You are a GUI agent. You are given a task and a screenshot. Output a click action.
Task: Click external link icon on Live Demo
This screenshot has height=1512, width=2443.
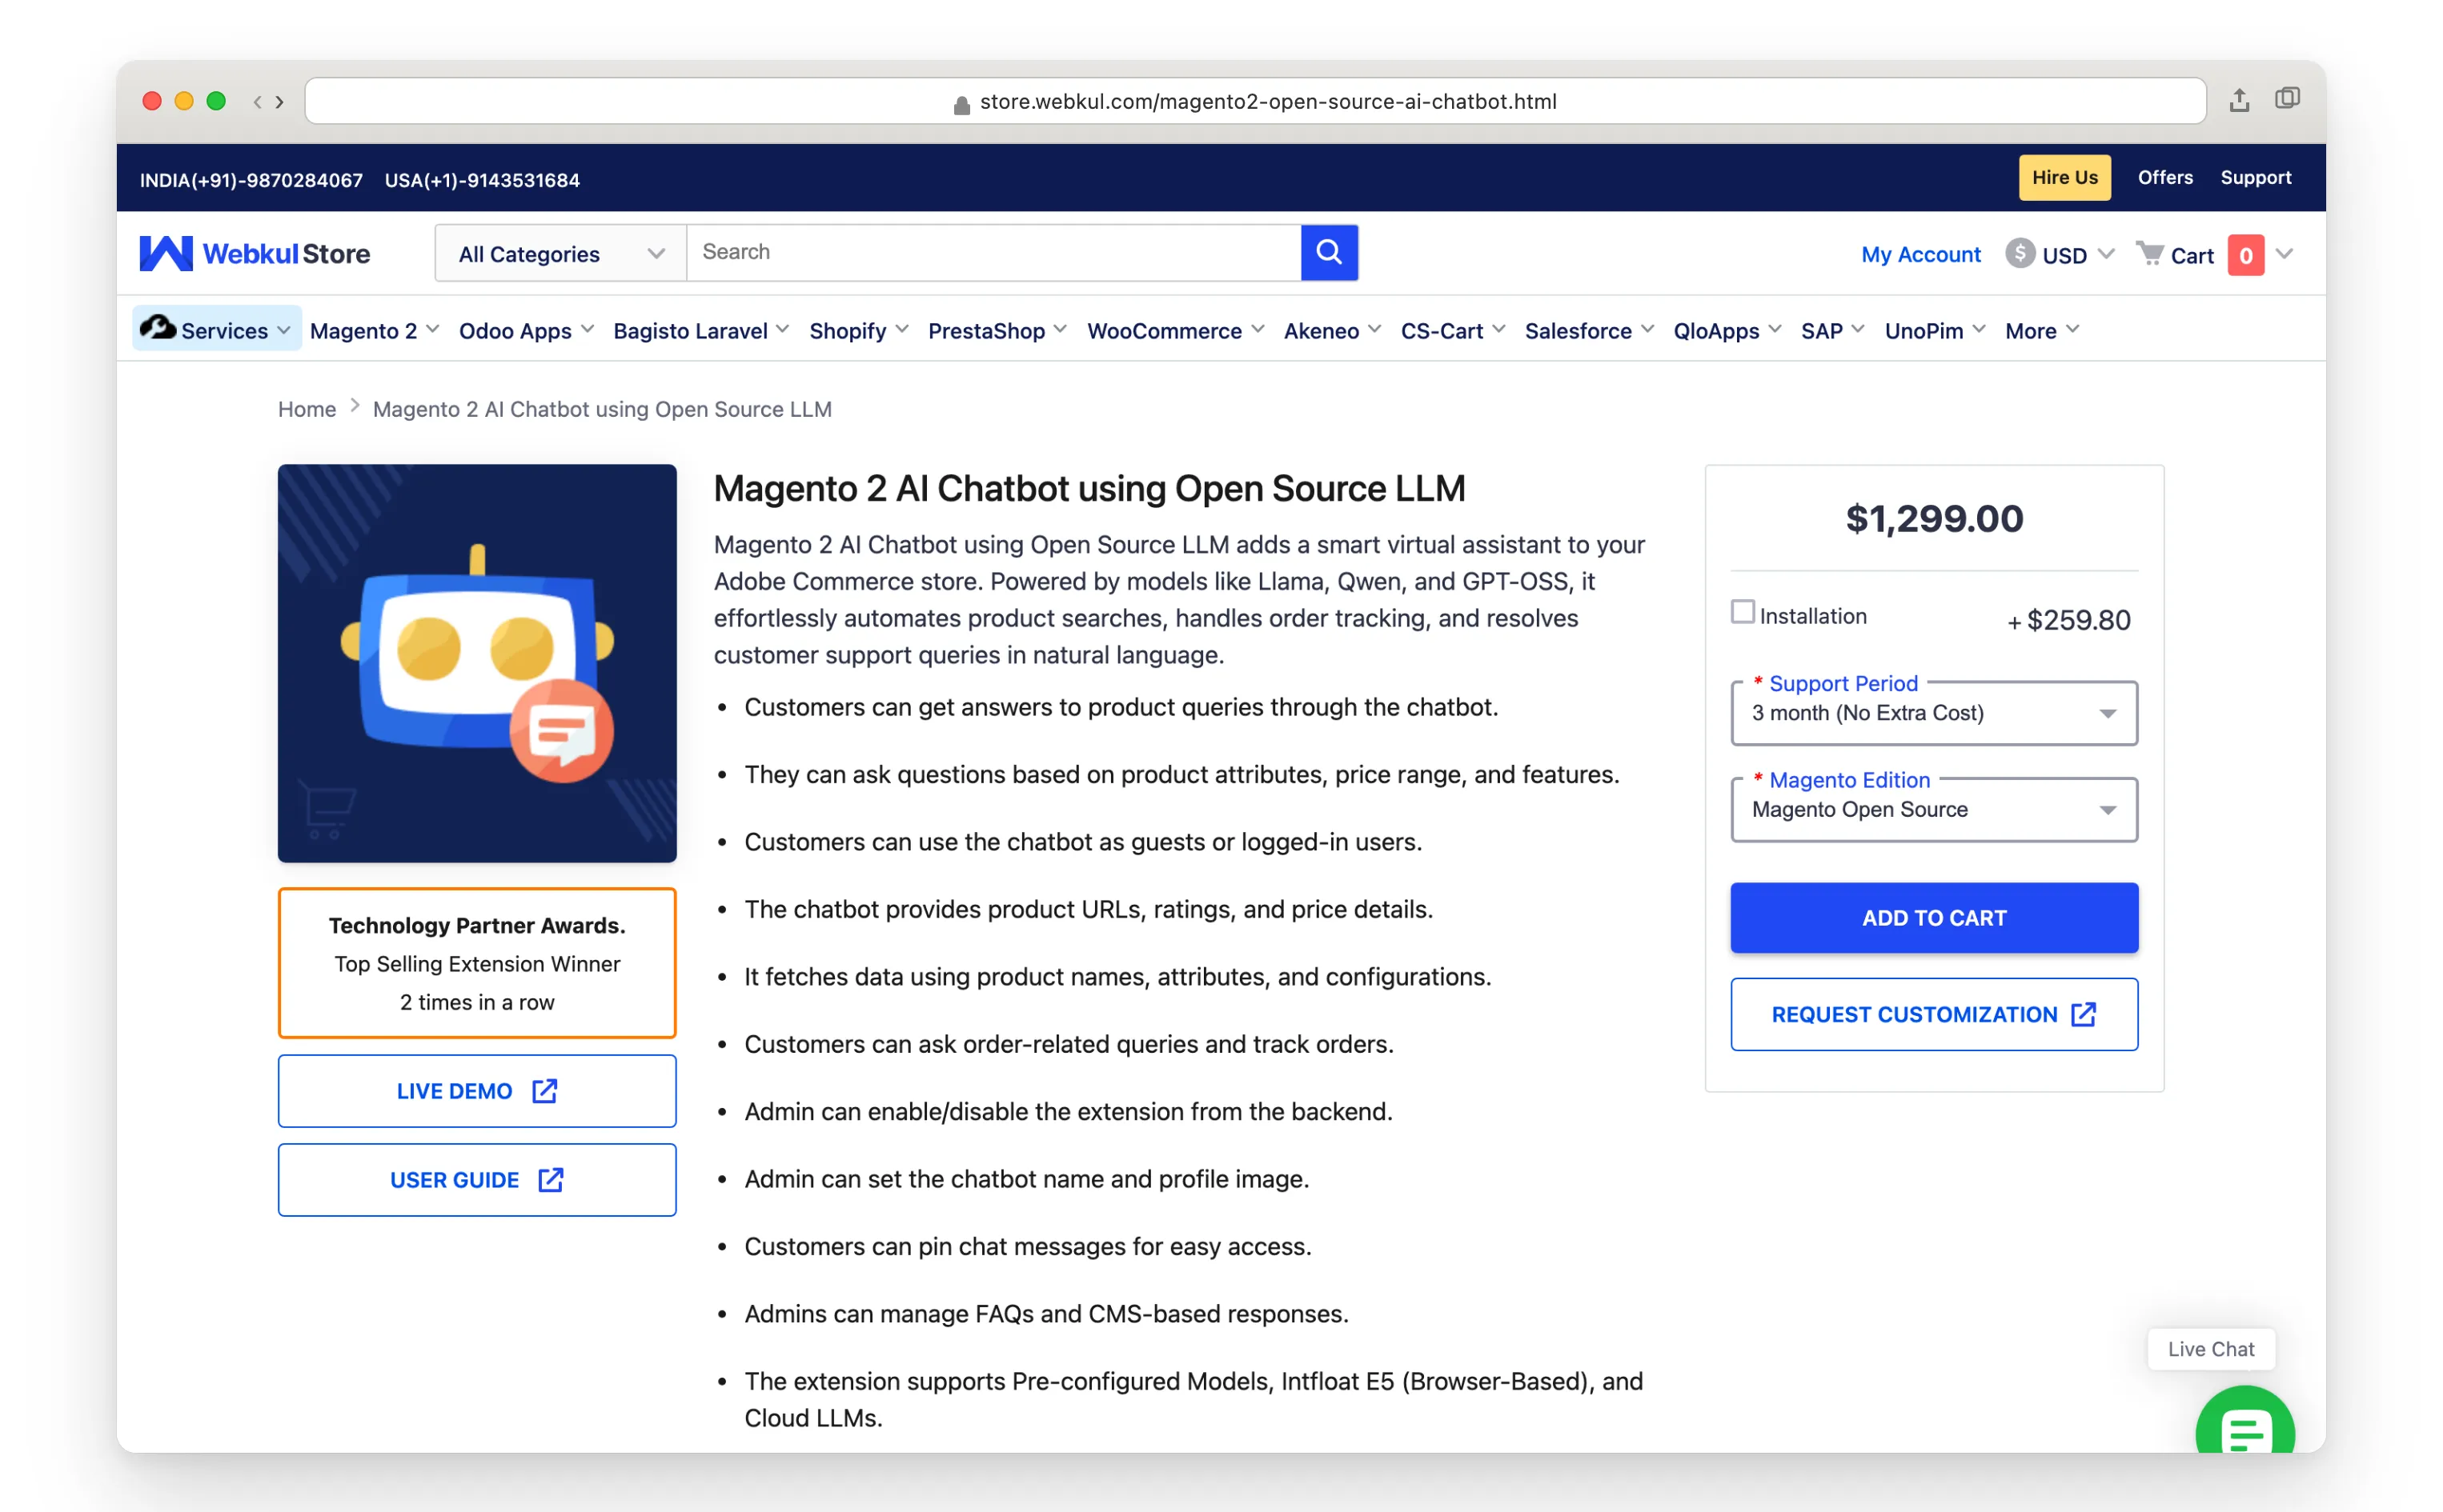point(544,1090)
